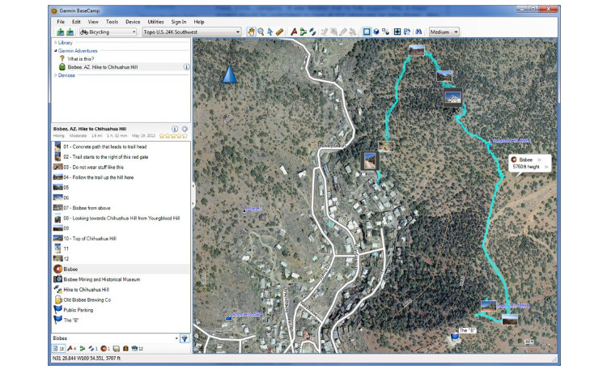Choose the Measure ruler tool
Image resolution: width=607 pixels, height=374 pixels.
[x=279, y=32]
